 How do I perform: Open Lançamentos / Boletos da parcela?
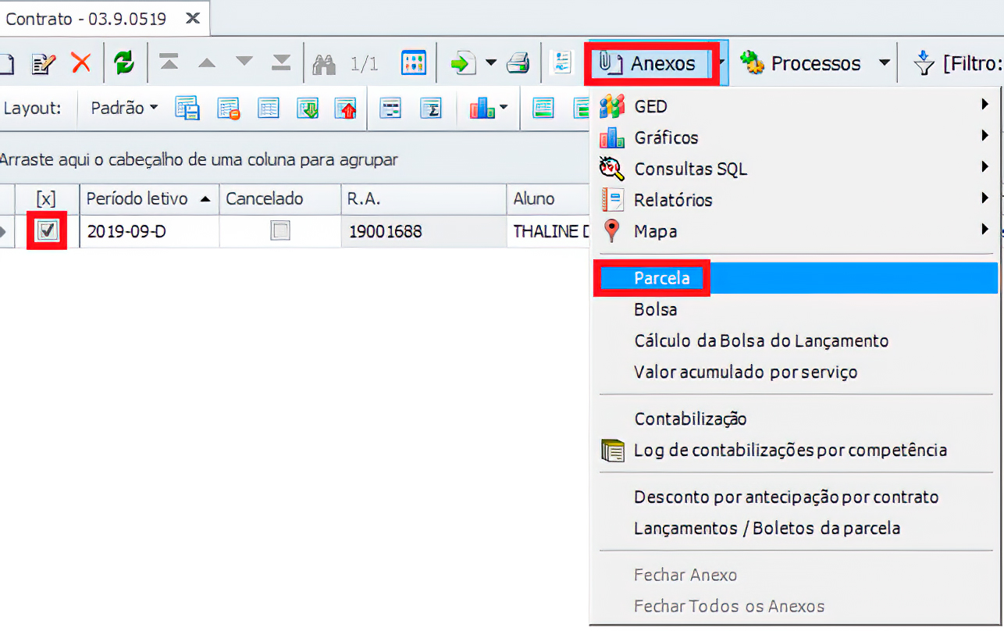click(x=767, y=528)
